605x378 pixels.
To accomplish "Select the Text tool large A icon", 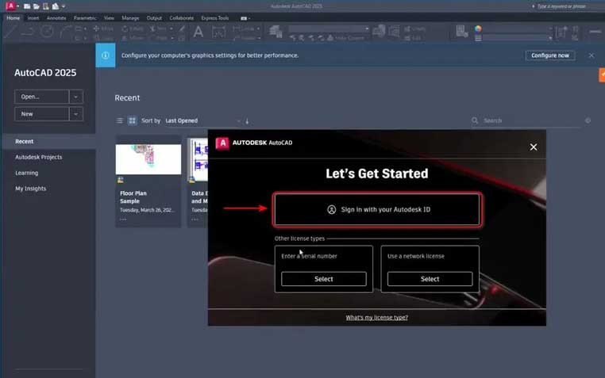I will 198,32.
